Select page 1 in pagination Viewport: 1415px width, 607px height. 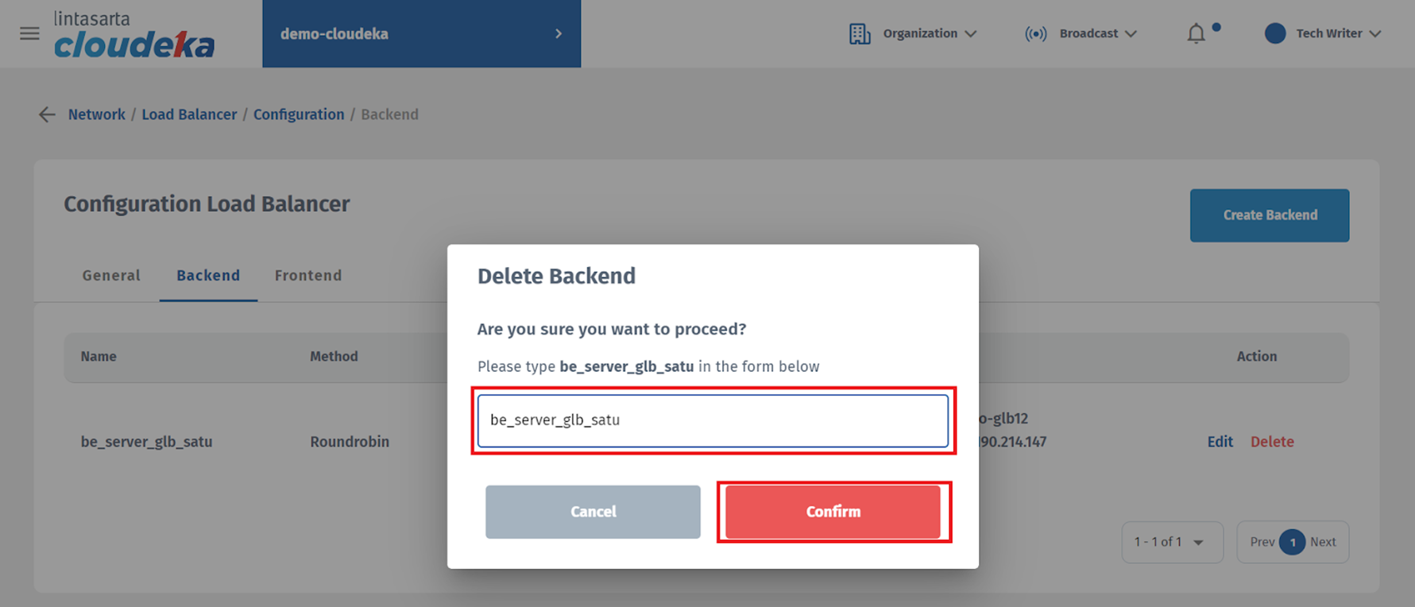point(1292,542)
